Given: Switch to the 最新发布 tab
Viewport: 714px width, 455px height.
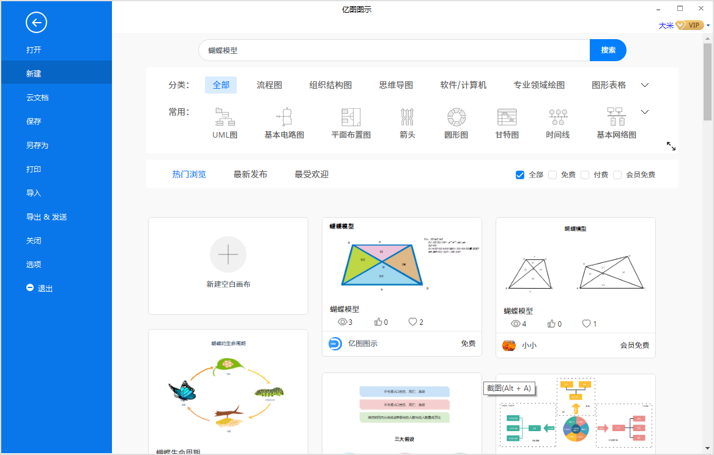Looking at the screenshot, I should click(x=250, y=174).
